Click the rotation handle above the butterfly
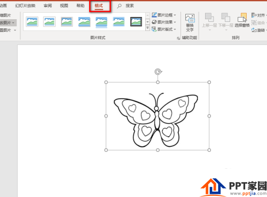 pyautogui.click(x=158, y=72)
